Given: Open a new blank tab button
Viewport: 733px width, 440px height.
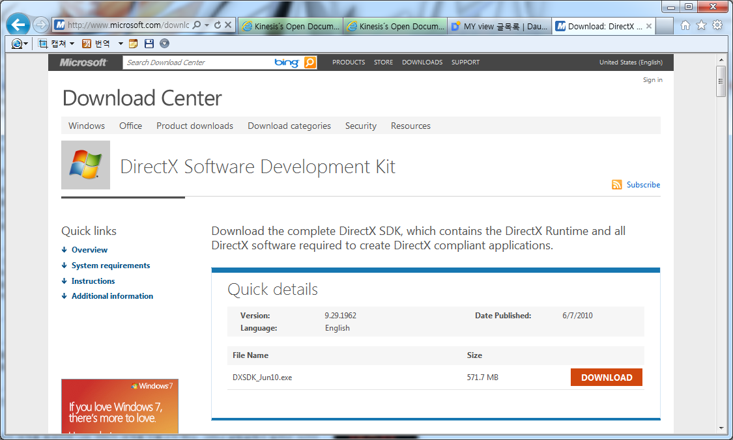Looking at the screenshot, I should click(x=665, y=26).
